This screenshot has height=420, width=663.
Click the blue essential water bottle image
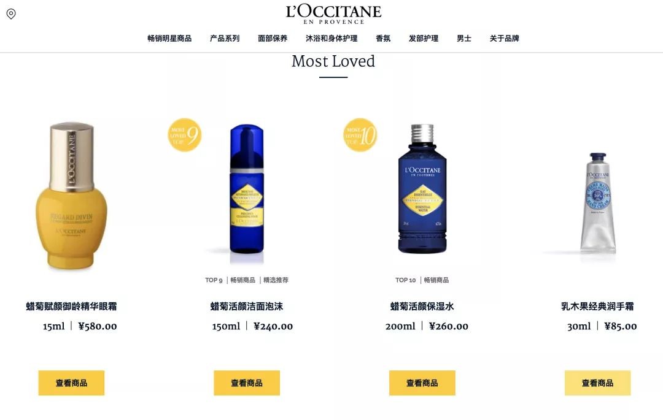(422, 189)
